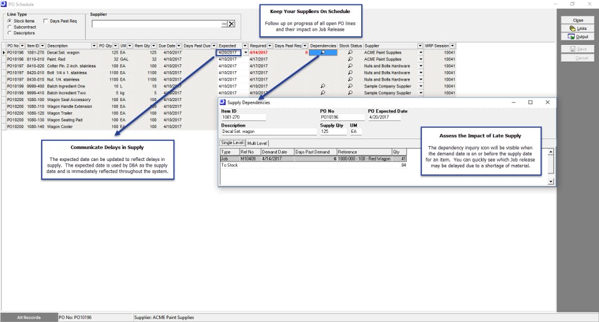Screen dimensions: 599x322
Task: Click the Supply Dependencies window icon
Action: (x=223, y=102)
